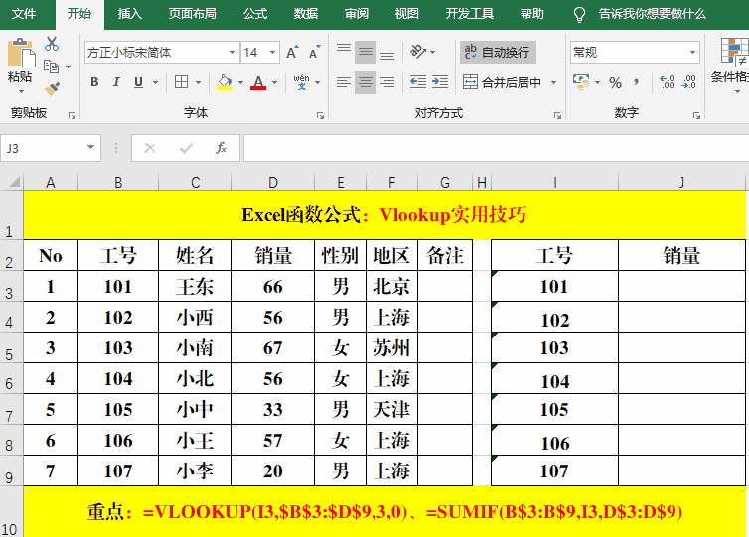Click the conditional formatting icon
Image resolution: width=749 pixels, height=537 pixels.
coord(735,51)
